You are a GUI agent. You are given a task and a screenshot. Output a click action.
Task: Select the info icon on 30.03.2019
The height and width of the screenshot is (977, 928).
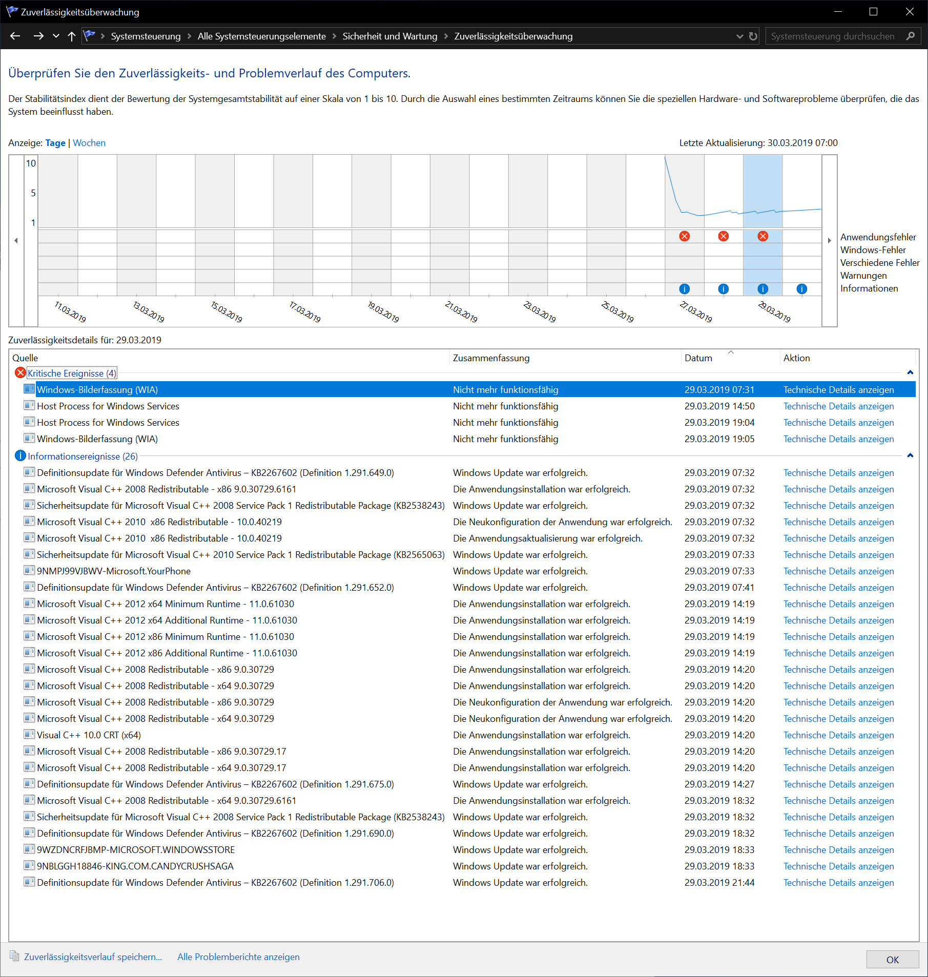coord(802,289)
